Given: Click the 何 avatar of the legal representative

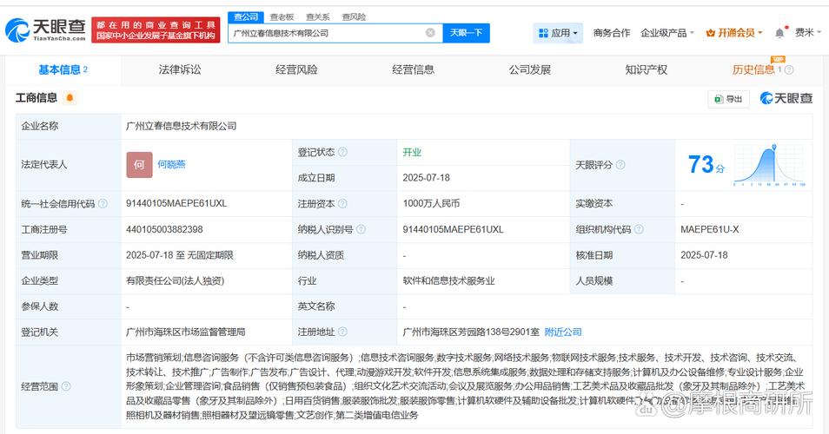Looking at the screenshot, I should [x=139, y=165].
